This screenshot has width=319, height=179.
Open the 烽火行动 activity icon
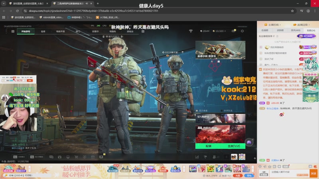click(x=113, y=169)
